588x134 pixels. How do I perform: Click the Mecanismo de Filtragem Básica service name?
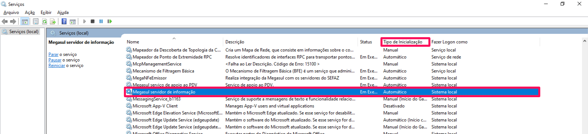click(x=163, y=71)
